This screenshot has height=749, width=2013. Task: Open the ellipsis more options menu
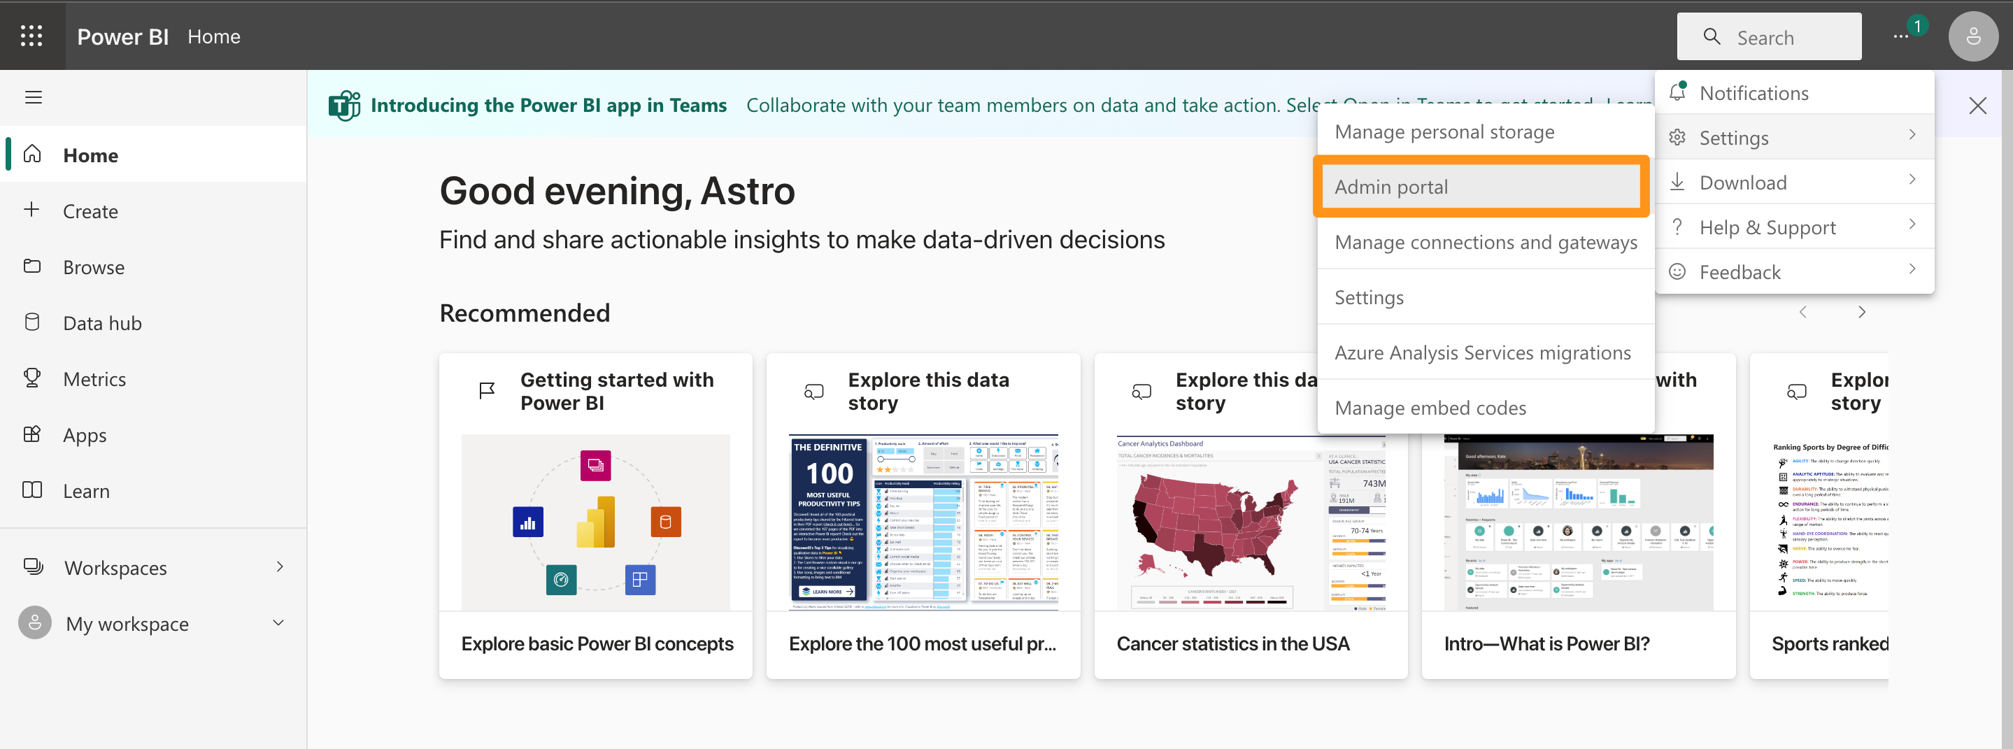[1900, 36]
